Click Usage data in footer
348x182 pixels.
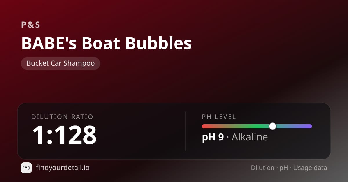click(310, 168)
